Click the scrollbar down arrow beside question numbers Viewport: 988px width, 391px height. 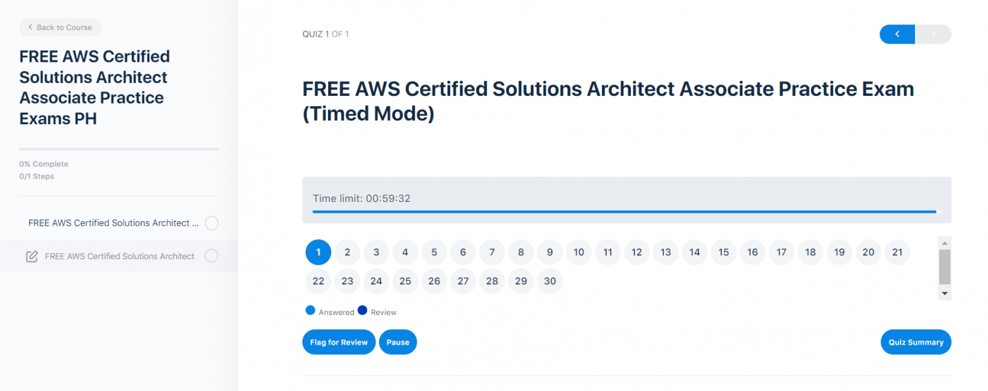click(x=945, y=293)
